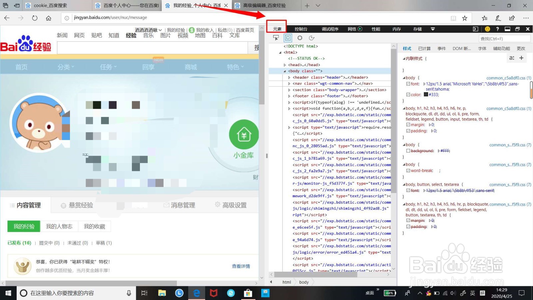Viewport: 533px width, 300px height.
Task: Open File Explorer from the taskbar
Action: click(162, 293)
